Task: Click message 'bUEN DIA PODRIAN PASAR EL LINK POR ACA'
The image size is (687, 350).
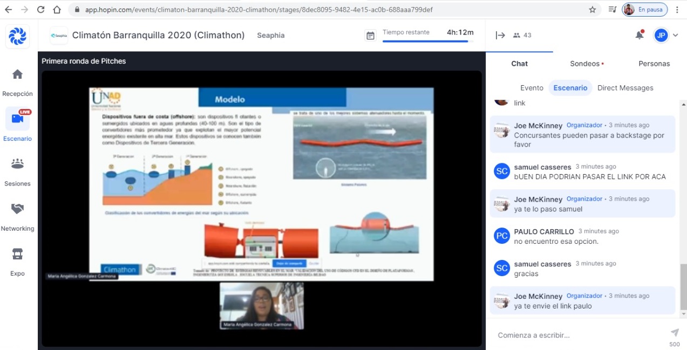Action: [x=590, y=177]
